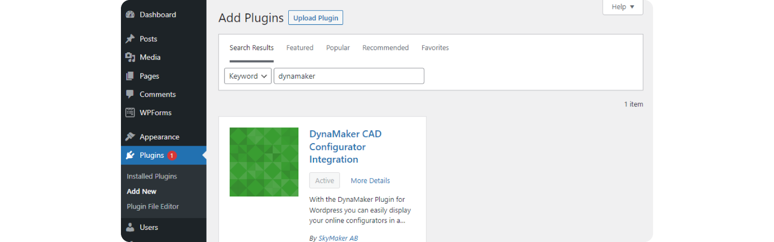This screenshot has height=242, width=774.
Task: Click the Appearance paintbrush icon
Action: coord(130,137)
